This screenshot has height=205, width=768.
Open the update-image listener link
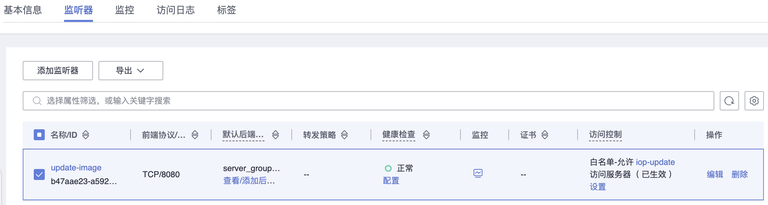tap(76, 168)
